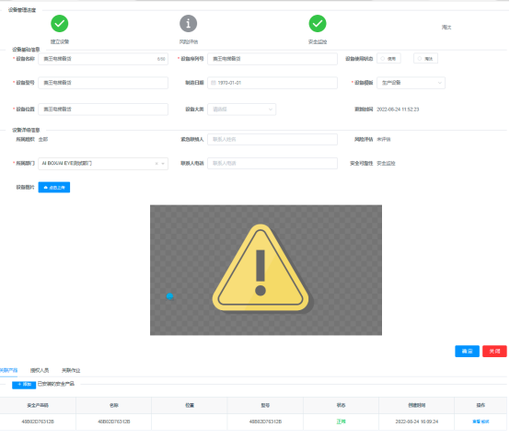Switch to the third tab next to 授权人员
This screenshot has height=439, width=510.
pos(71,370)
